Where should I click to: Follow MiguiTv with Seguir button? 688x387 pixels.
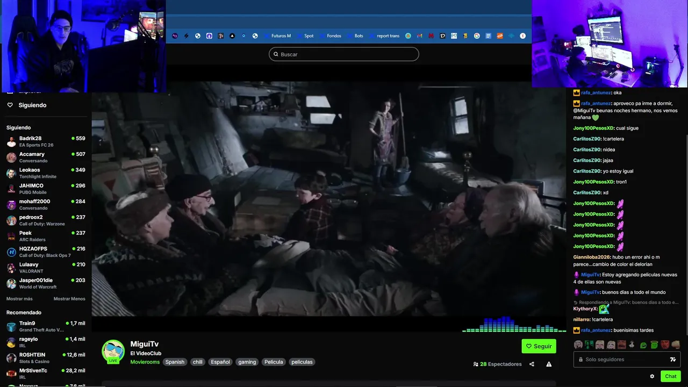[x=539, y=346]
